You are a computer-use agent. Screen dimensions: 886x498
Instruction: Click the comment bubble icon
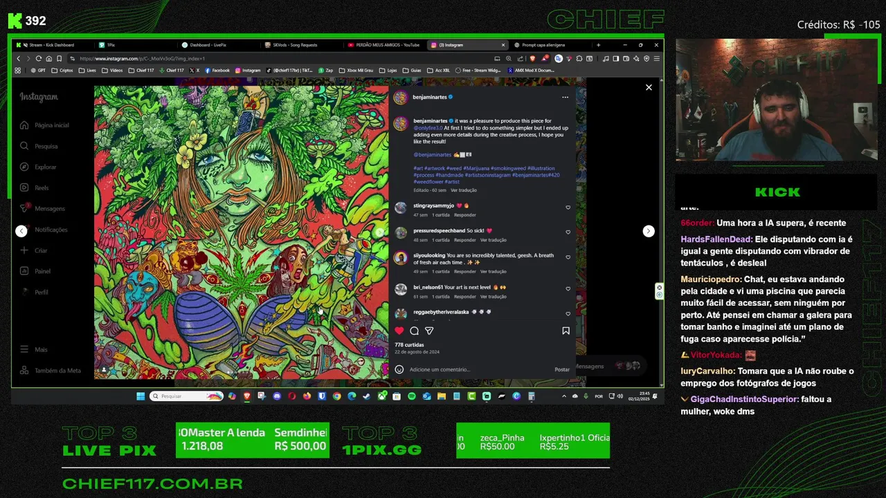414,331
